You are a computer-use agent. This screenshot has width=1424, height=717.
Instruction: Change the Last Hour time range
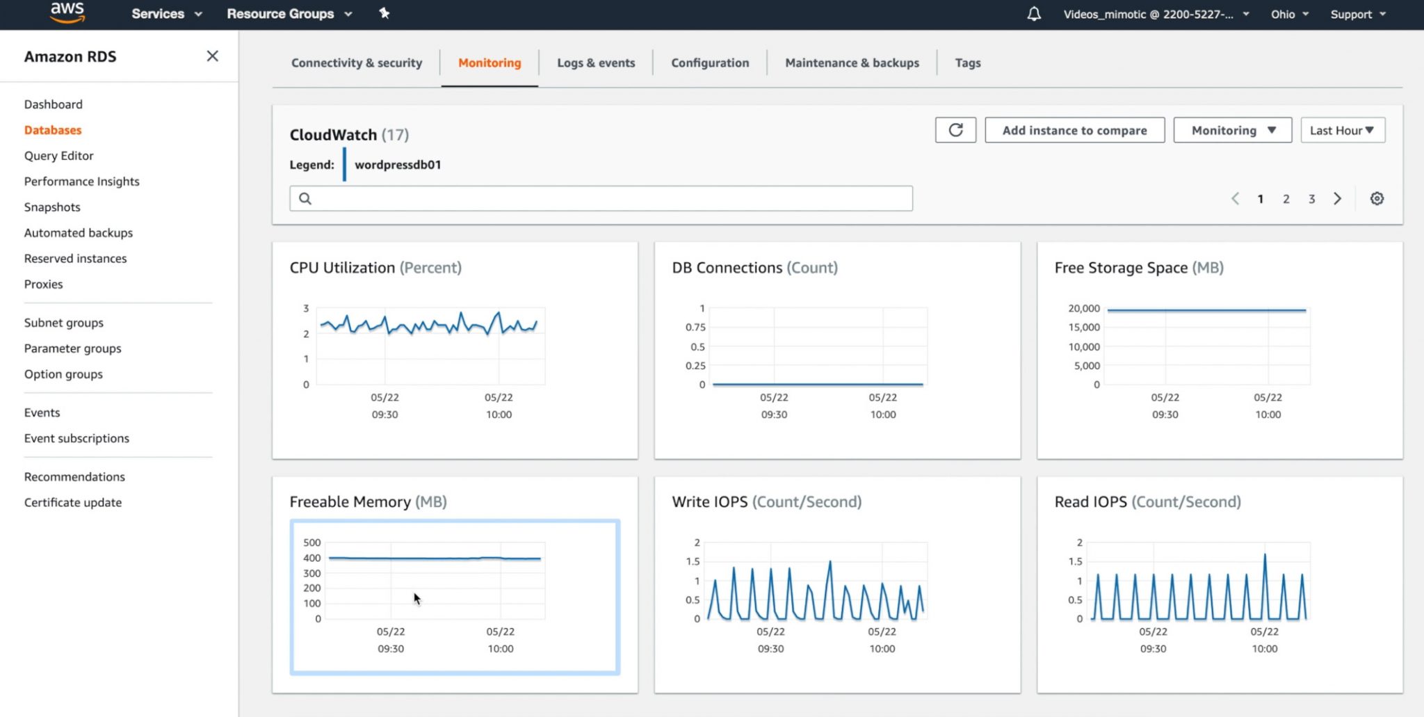point(1343,130)
